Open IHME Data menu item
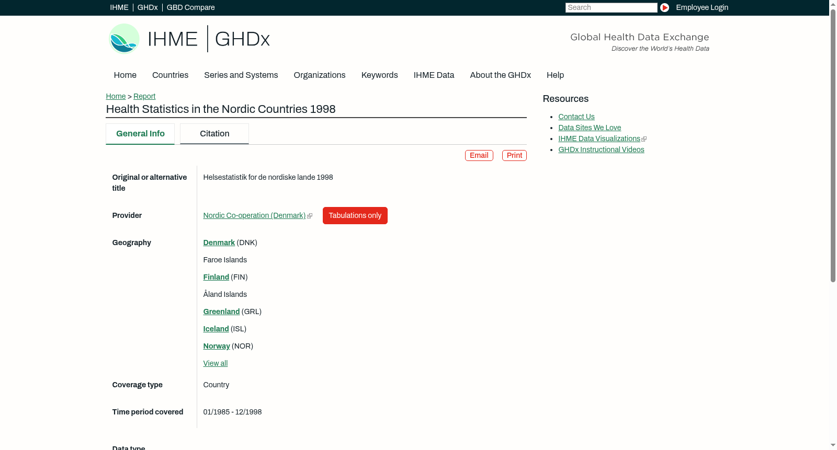This screenshot has width=837, height=450. (434, 75)
